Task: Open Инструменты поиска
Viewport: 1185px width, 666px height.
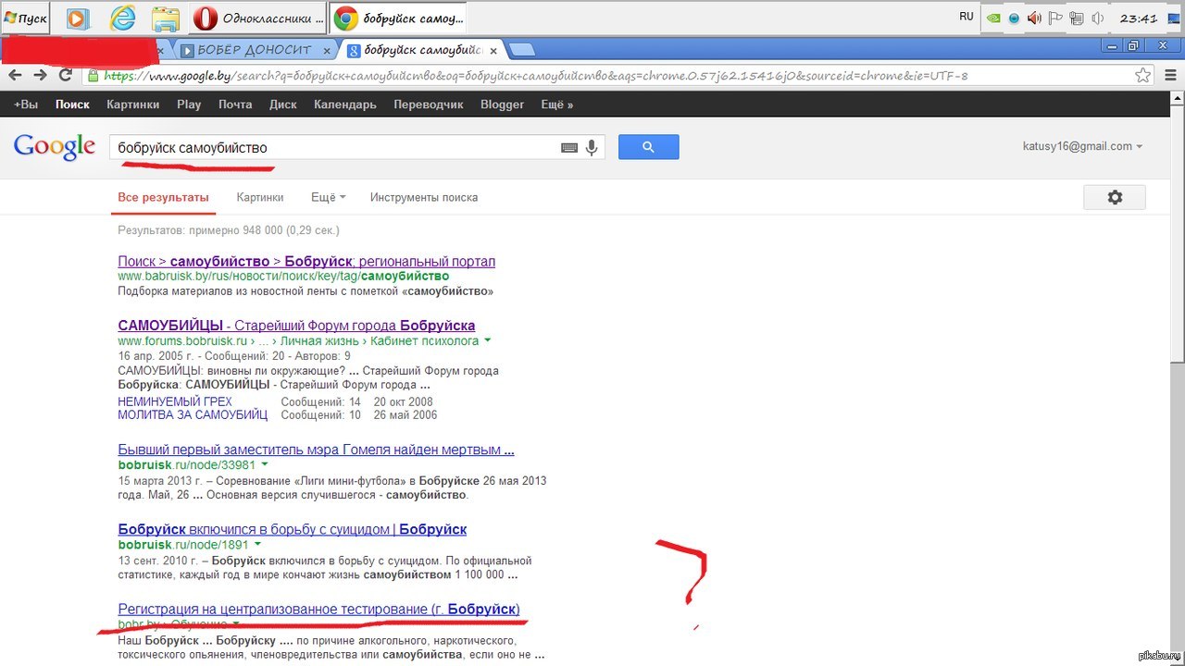Action: click(424, 197)
